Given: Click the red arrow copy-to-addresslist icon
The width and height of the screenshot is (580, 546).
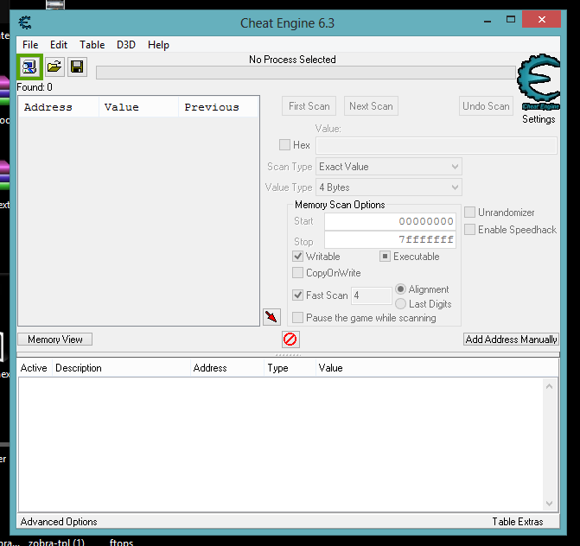Looking at the screenshot, I should tap(271, 317).
